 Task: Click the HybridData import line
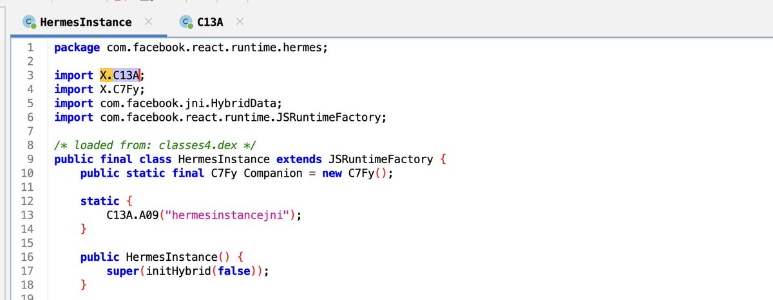coord(168,103)
